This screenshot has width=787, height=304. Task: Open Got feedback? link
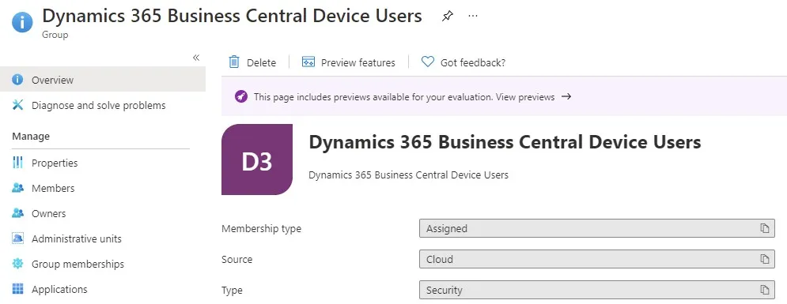(473, 62)
